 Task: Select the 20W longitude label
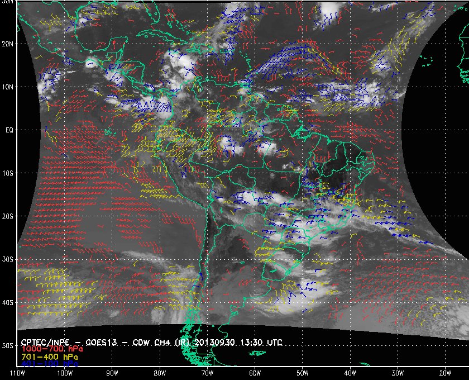tap(445, 373)
